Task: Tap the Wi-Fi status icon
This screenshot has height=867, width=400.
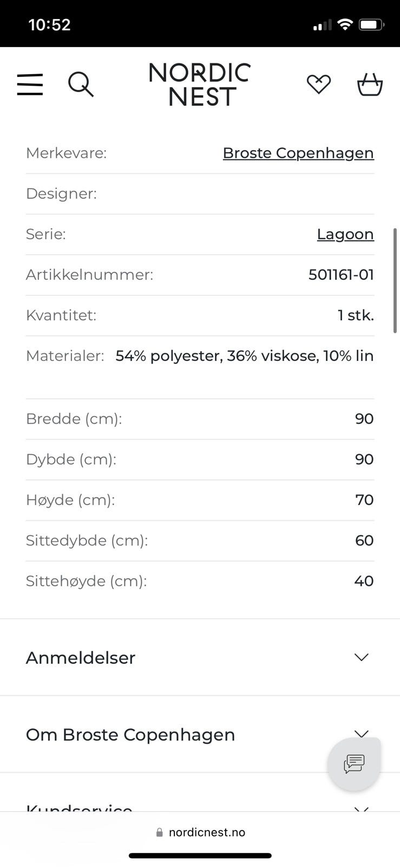Action: click(345, 24)
